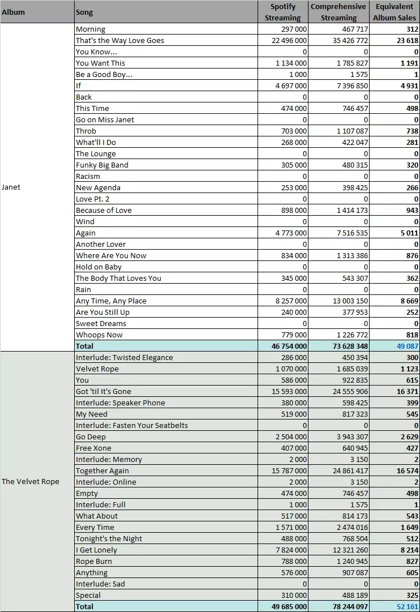Select the 'Go Deep' song cell

pos(166,436)
